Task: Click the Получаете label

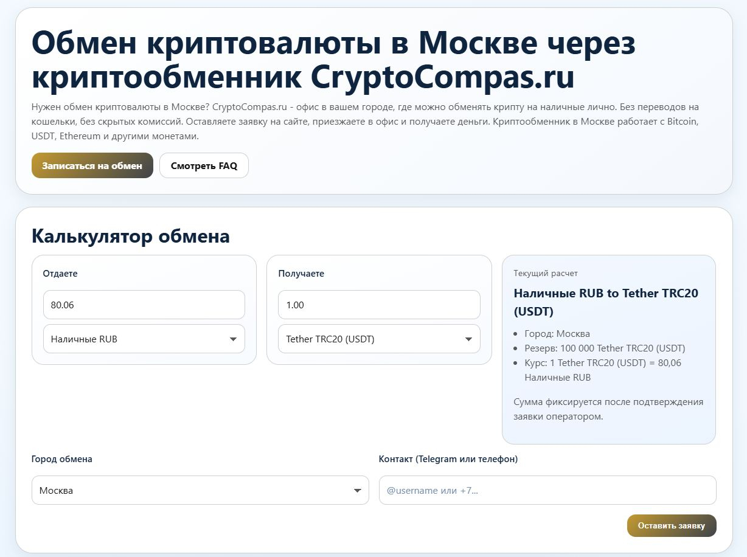Action: [301, 274]
